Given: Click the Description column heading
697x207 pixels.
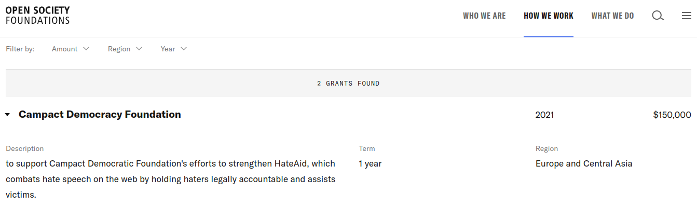Looking at the screenshot, I should (x=25, y=148).
